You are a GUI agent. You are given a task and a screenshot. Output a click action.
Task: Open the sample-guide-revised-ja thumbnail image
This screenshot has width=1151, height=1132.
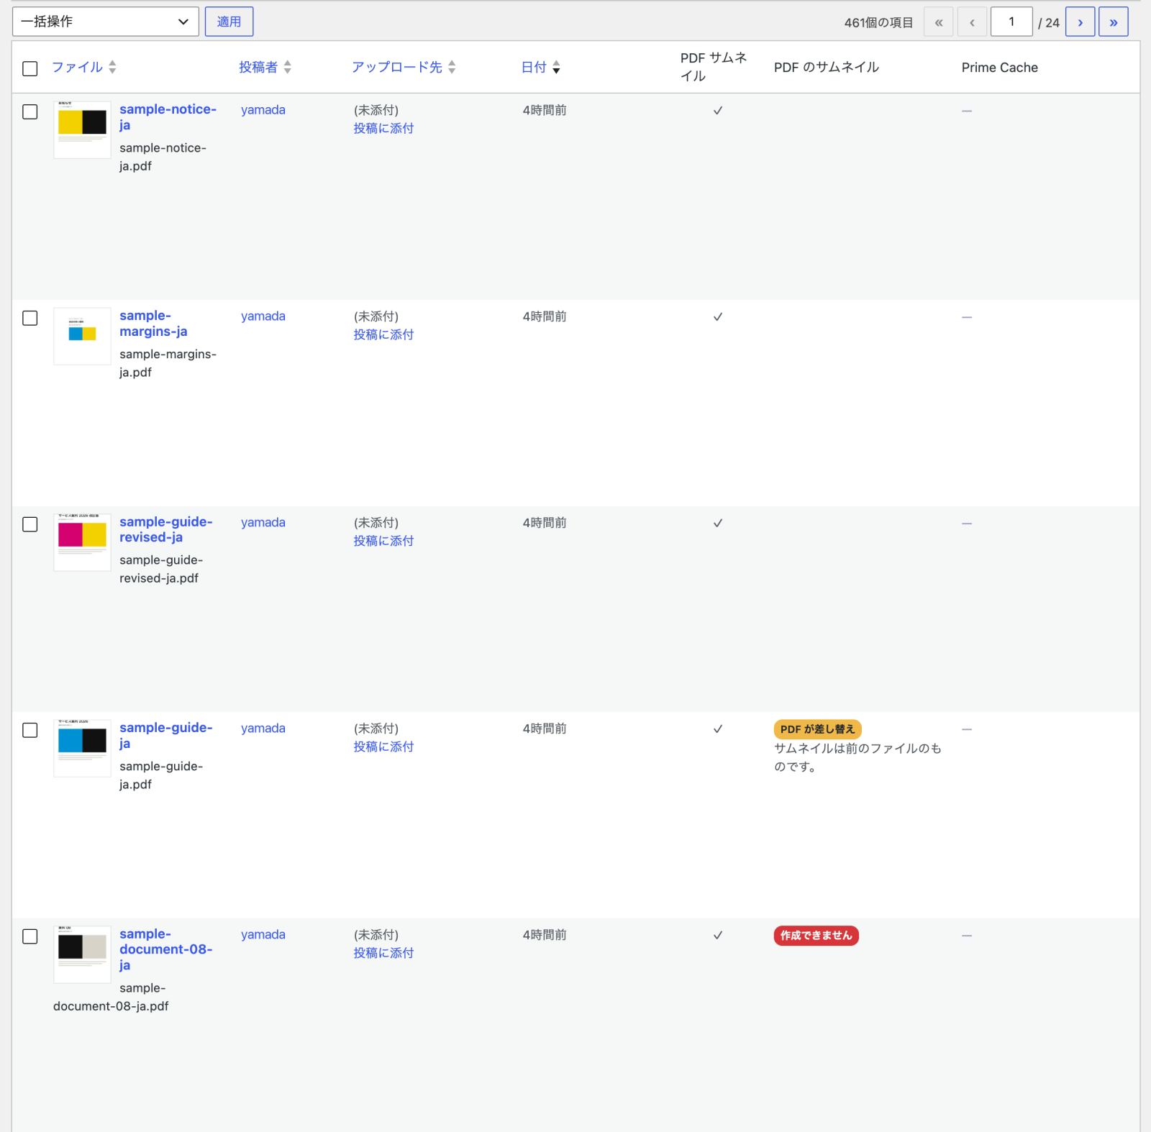[82, 542]
